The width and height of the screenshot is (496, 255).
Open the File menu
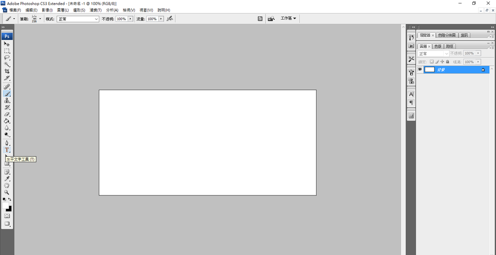coord(15,10)
